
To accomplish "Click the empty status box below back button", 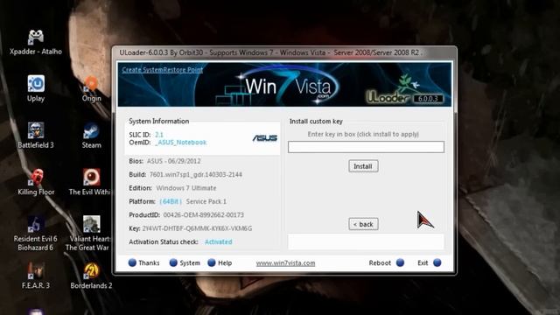I will click(x=366, y=241).
